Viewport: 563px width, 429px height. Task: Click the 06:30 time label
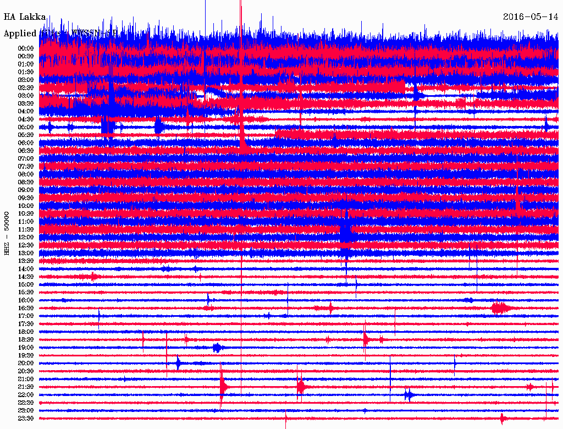coord(26,151)
